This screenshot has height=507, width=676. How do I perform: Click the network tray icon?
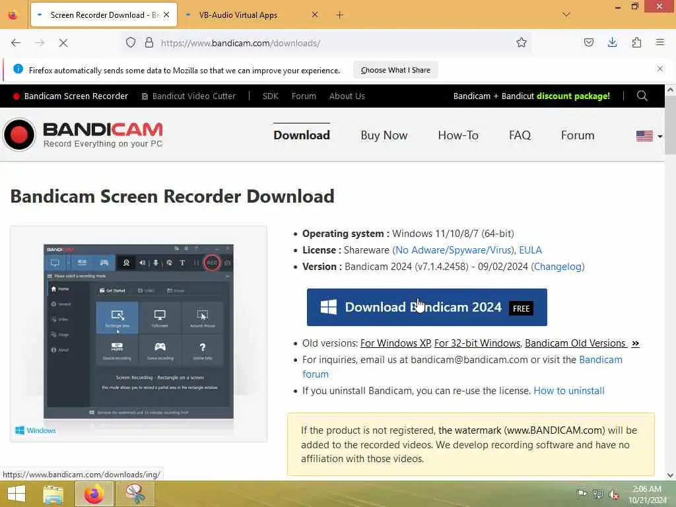597,494
